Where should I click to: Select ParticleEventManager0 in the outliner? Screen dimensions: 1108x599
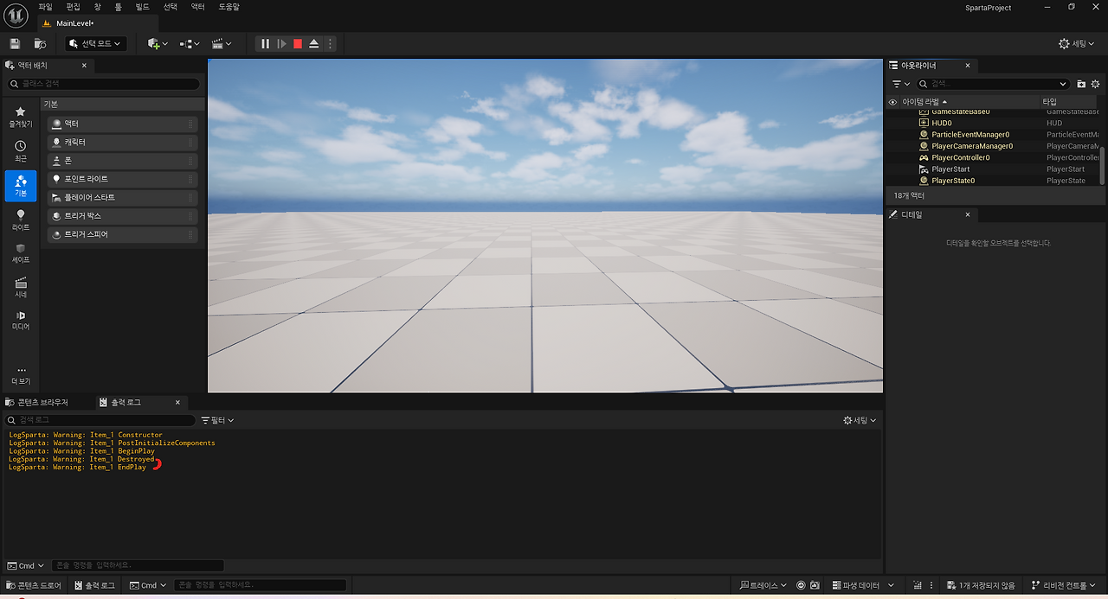(970, 134)
